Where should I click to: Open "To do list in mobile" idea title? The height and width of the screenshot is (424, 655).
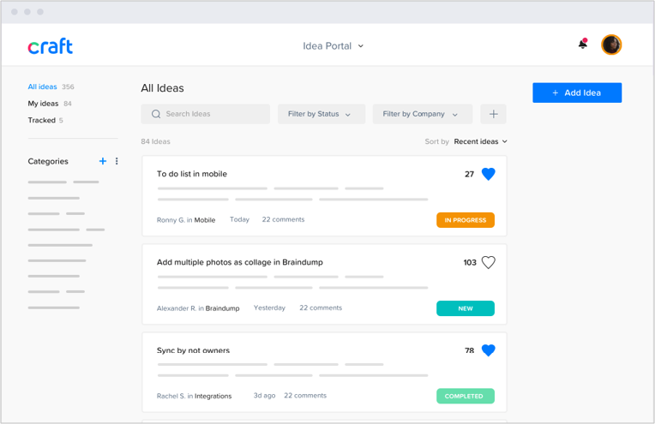192,174
